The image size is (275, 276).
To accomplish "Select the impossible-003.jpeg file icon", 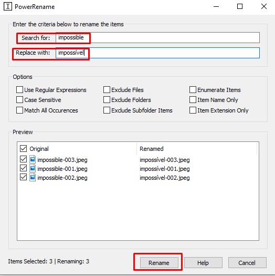I will pos(33,159).
